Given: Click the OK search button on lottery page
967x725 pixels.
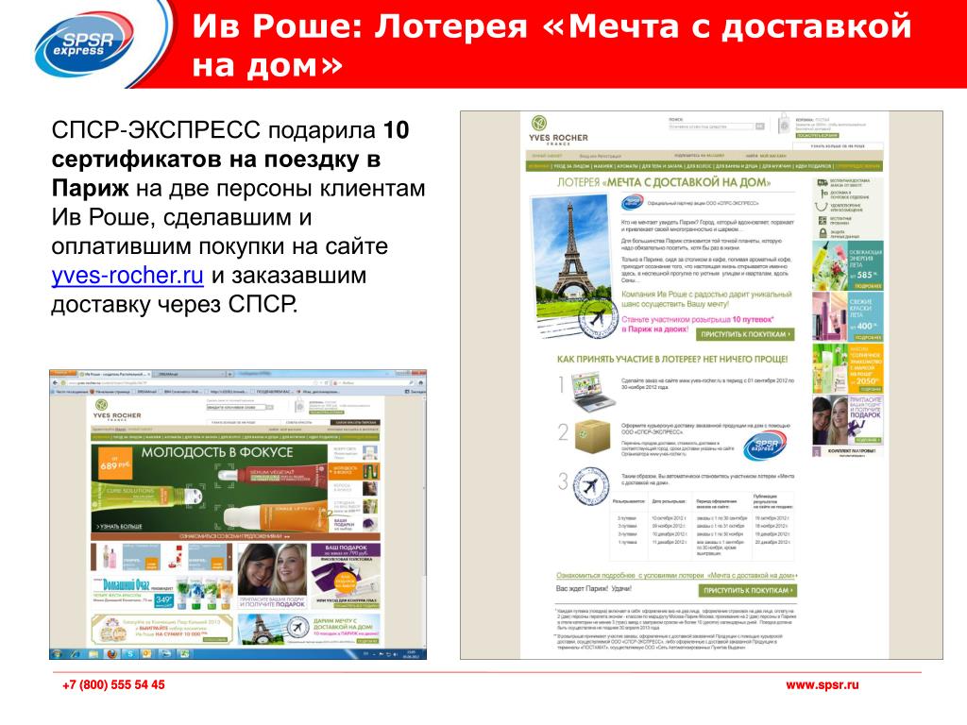Looking at the screenshot, I should click(x=760, y=126).
